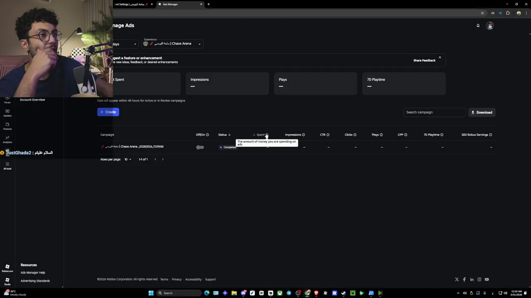Open the Analytics sidebar section

[x=7, y=139]
